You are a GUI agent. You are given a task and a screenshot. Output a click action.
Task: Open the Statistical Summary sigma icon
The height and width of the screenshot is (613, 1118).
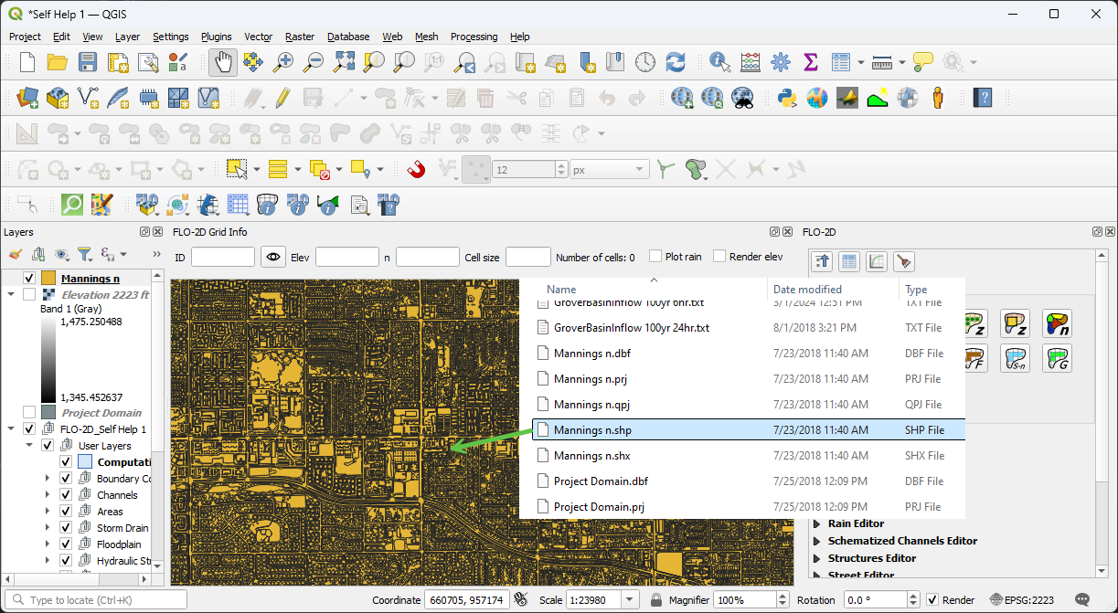(x=810, y=62)
